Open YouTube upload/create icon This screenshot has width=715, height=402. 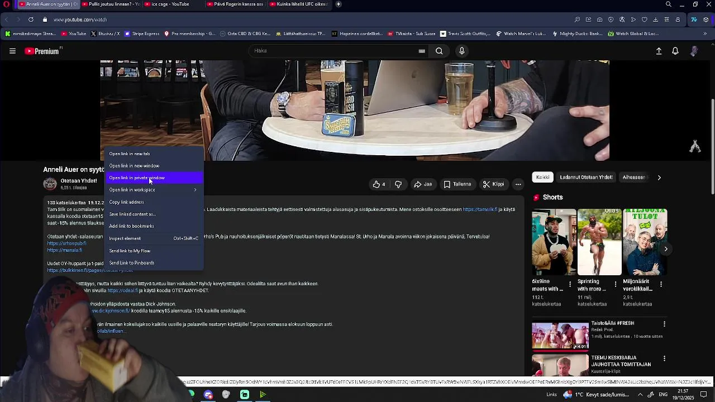659,51
